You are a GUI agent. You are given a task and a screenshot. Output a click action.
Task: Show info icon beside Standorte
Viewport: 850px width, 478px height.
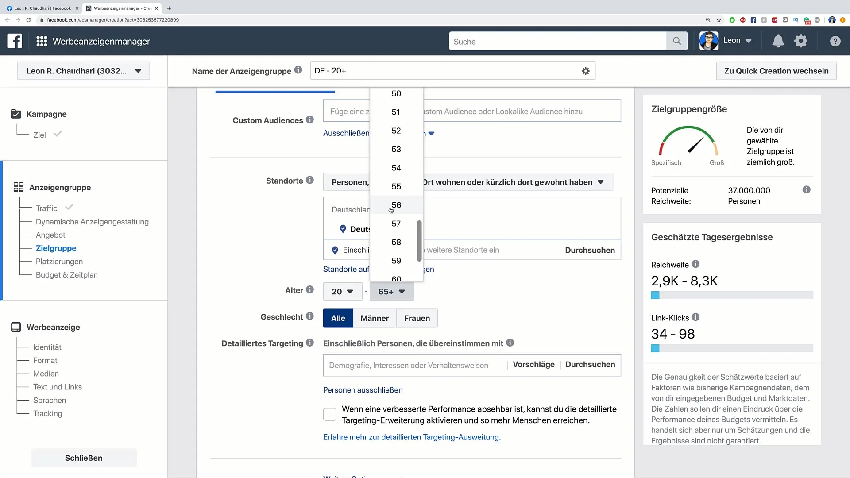310,180
